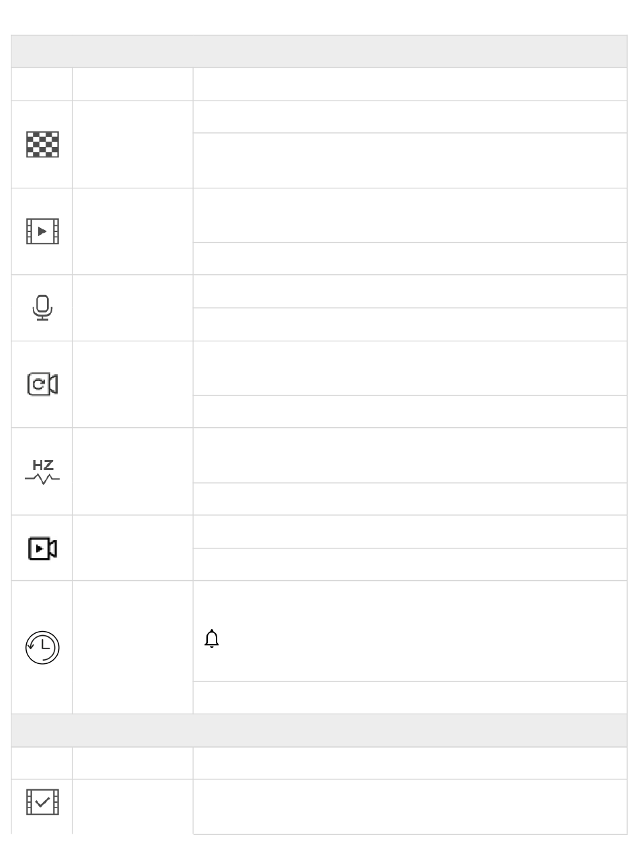Select the film strip play icon

point(42,231)
